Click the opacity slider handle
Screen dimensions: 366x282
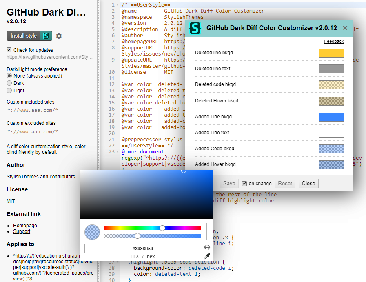pos(138,236)
